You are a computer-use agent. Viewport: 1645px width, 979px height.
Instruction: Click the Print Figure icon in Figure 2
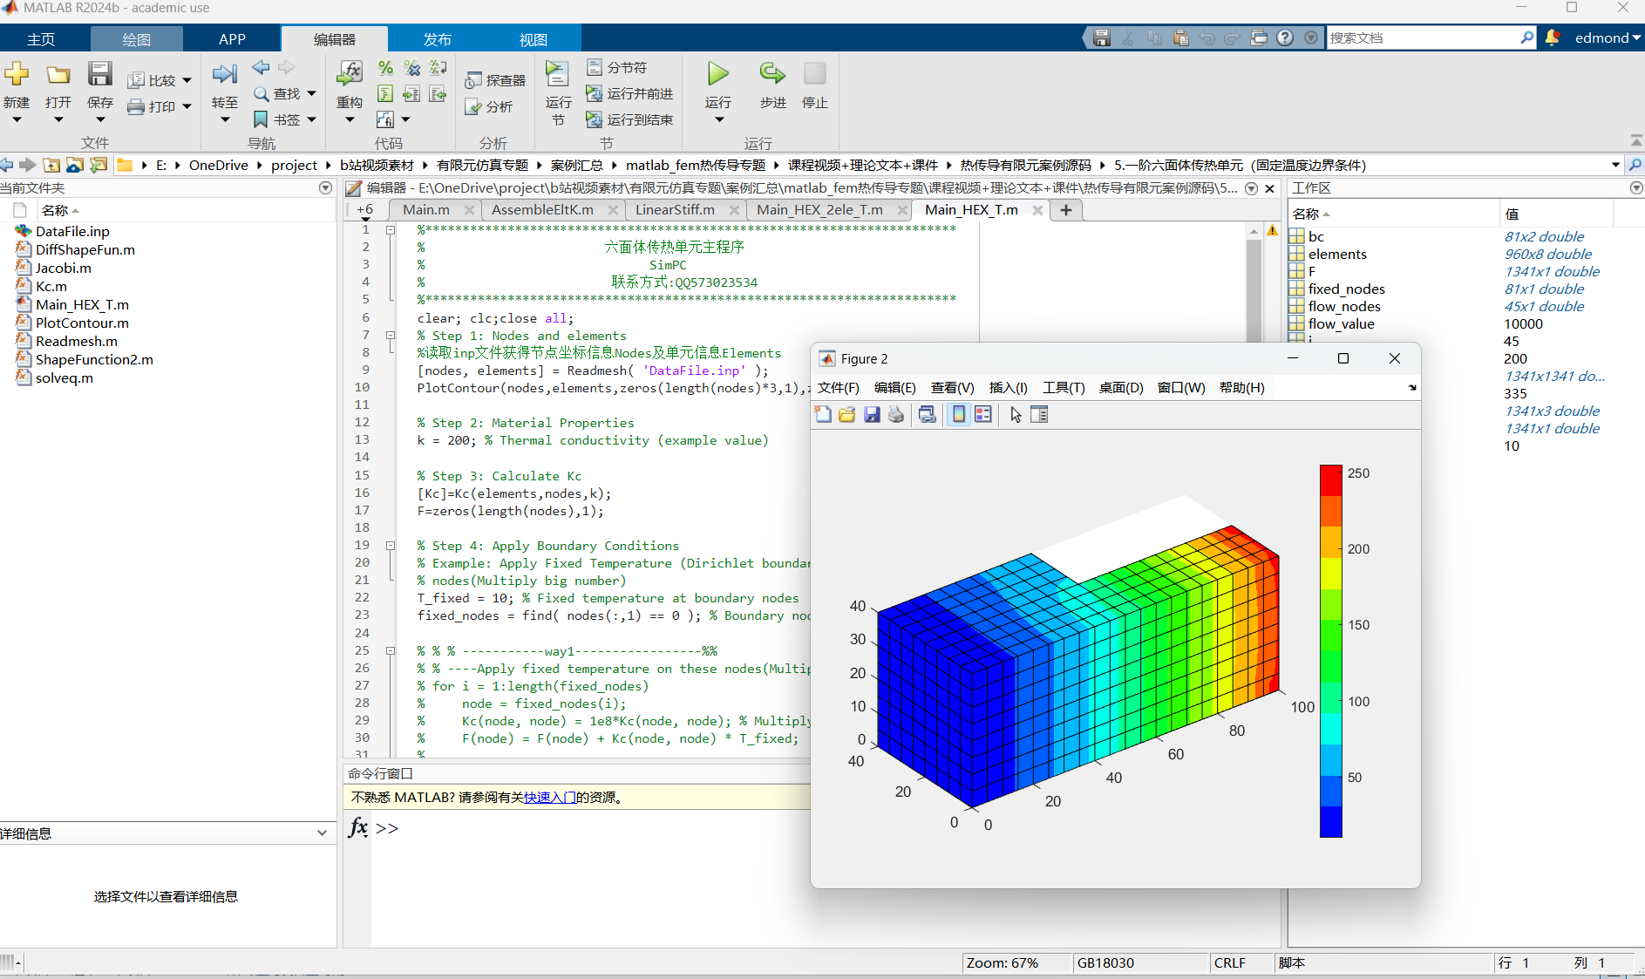[x=896, y=415]
